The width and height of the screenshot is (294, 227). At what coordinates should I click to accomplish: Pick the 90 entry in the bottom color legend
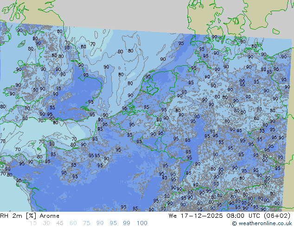(x=100, y=223)
